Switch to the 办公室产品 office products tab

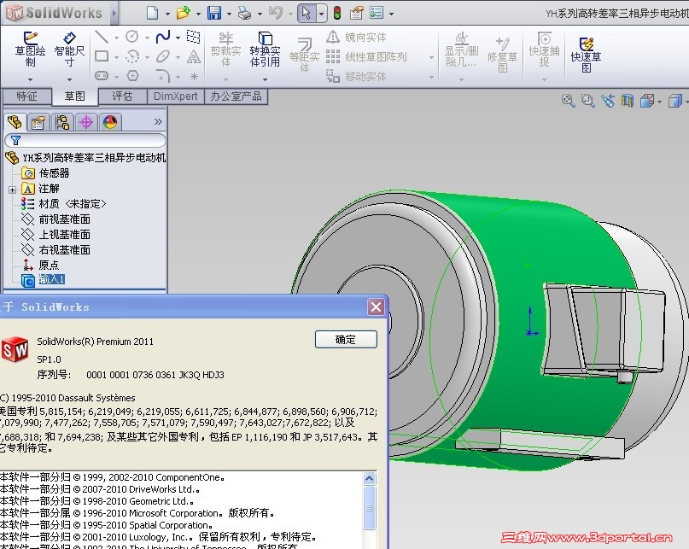[x=236, y=96]
